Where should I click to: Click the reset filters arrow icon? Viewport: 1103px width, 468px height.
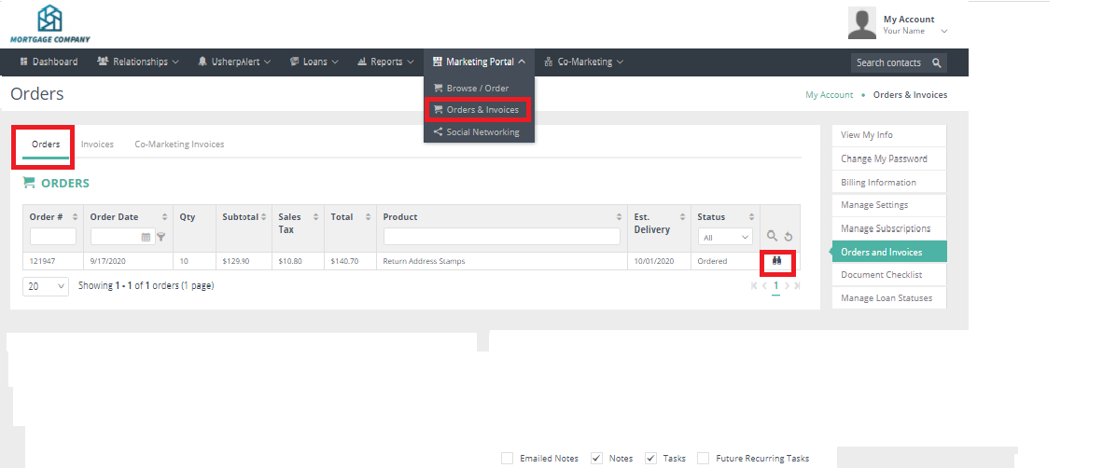coord(788,237)
